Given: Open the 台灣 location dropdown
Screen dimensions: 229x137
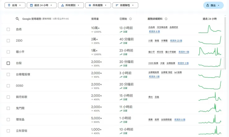Looking at the screenshot, I should pyautogui.click(x=15, y=5).
